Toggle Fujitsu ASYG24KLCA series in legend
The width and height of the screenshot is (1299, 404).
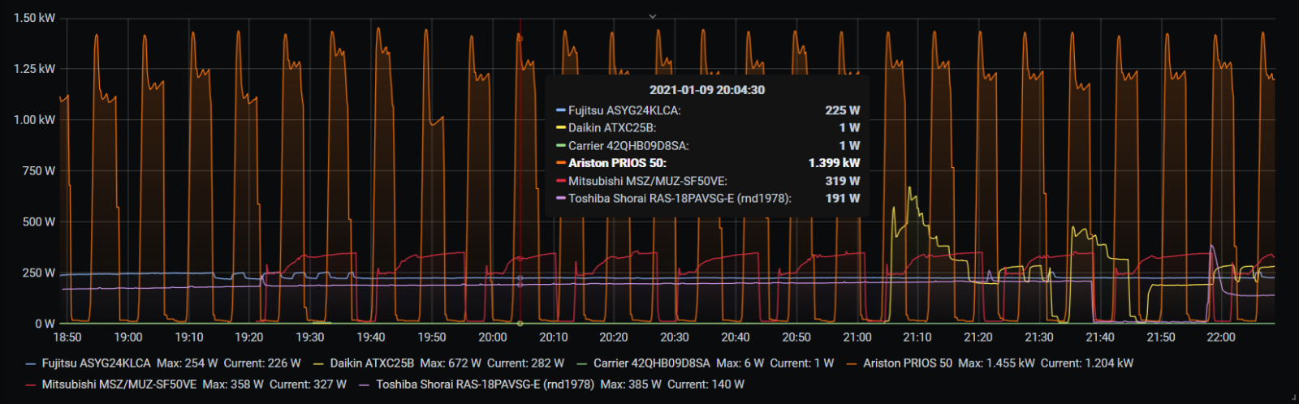coord(97,363)
